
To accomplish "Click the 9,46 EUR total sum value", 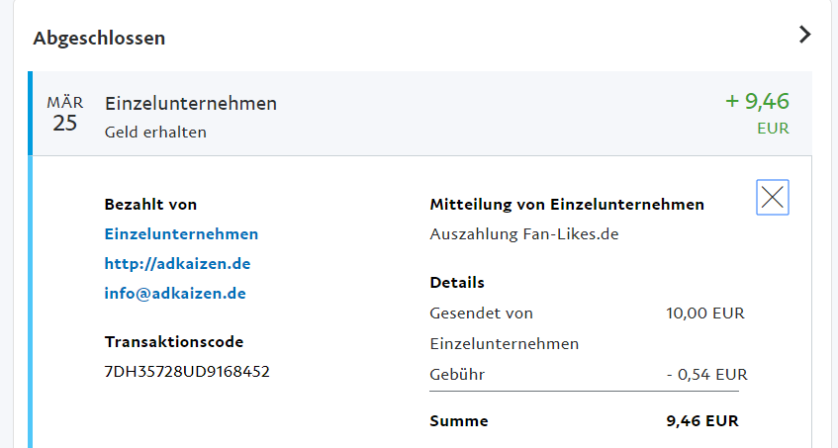I will tap(702, 420).
